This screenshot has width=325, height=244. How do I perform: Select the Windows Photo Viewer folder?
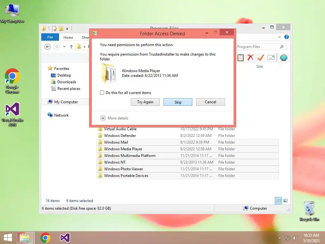click(x=188, y=169)
